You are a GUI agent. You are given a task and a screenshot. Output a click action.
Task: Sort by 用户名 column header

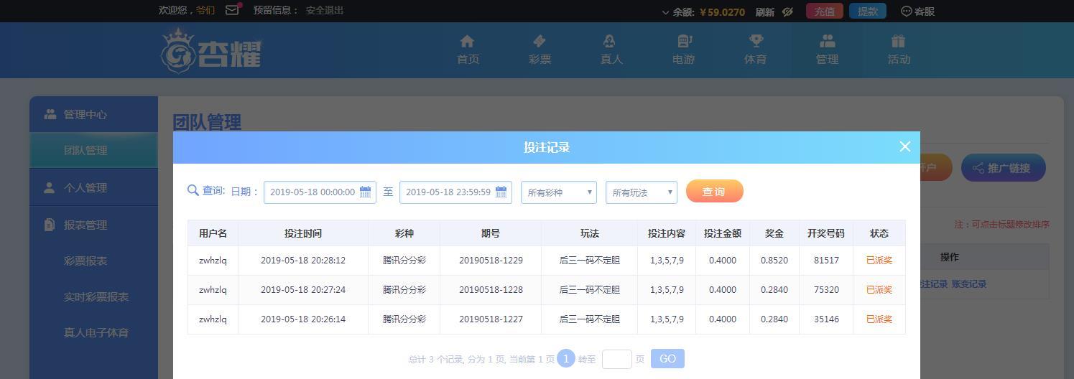pos(213,233)
